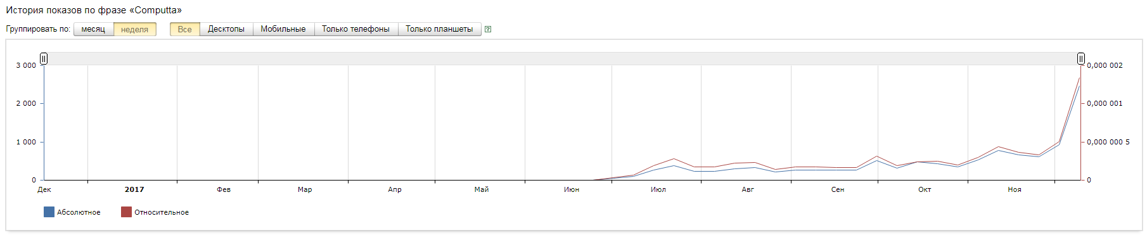
Task: Switch to the Десктопы filter
Action: point(226,29)
